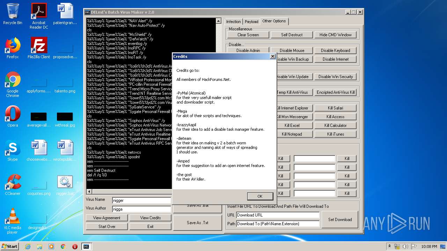Open the Opera desktop shortcut
Image resolution: width=447 pixels, height=251 pixels.
(13, 116)
